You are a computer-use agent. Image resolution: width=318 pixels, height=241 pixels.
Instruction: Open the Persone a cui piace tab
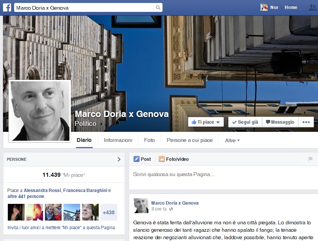click(190, 140)
